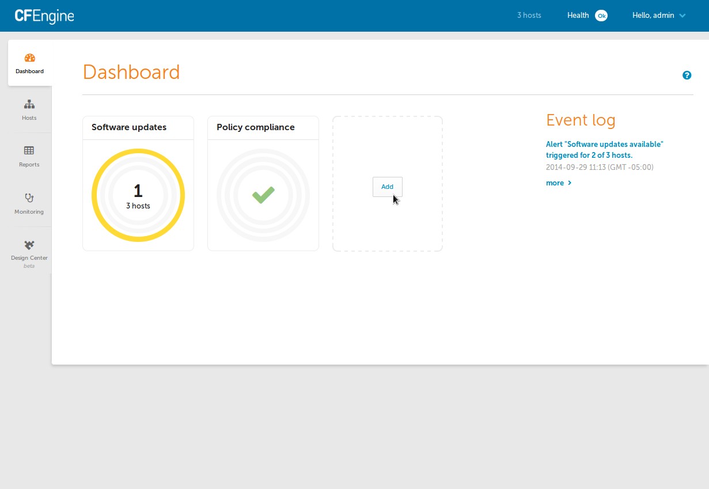The width and height of the screenshot is (709, 489).
Task: Open the "Software updates available" alert
Action: 605,149
